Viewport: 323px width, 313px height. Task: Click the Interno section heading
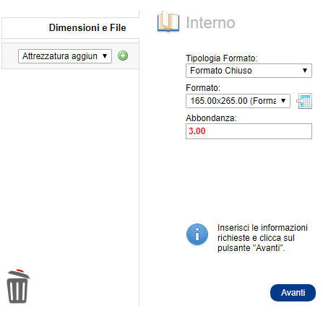coord(210,23)
